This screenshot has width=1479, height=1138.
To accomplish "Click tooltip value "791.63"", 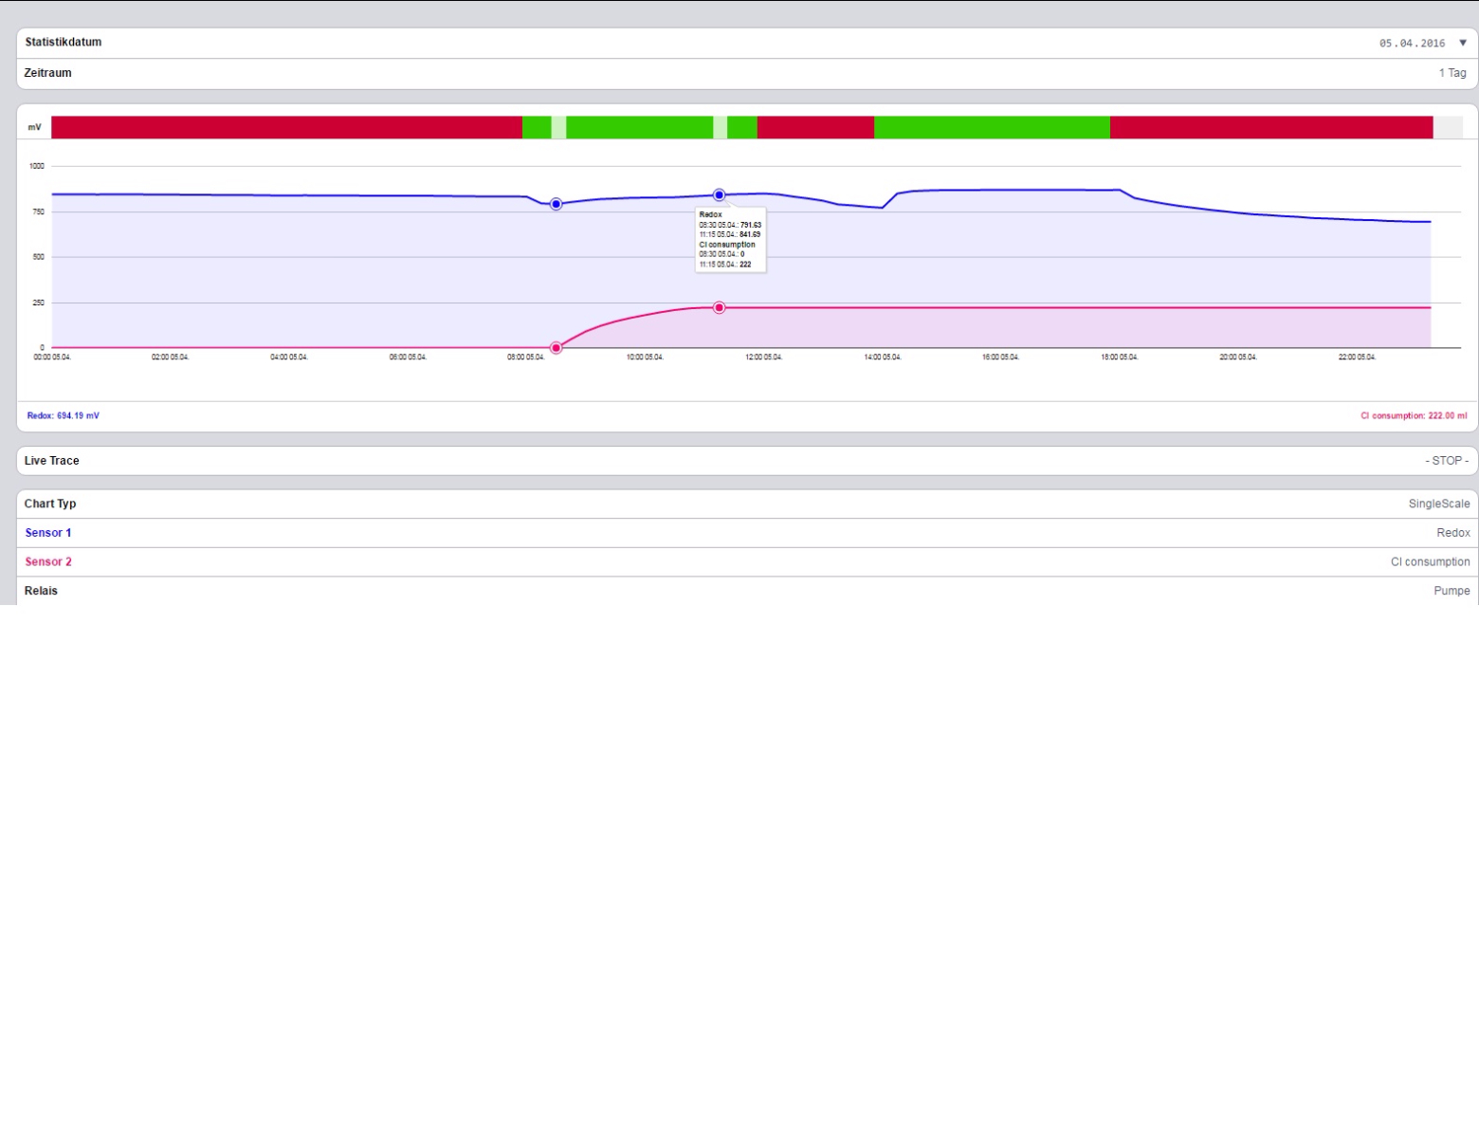I will [750, 225].
